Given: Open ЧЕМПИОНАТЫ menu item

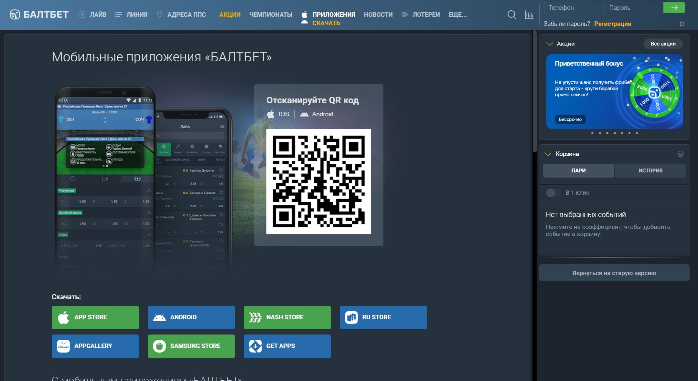Looking at the screenshot, I should (271, 15).
